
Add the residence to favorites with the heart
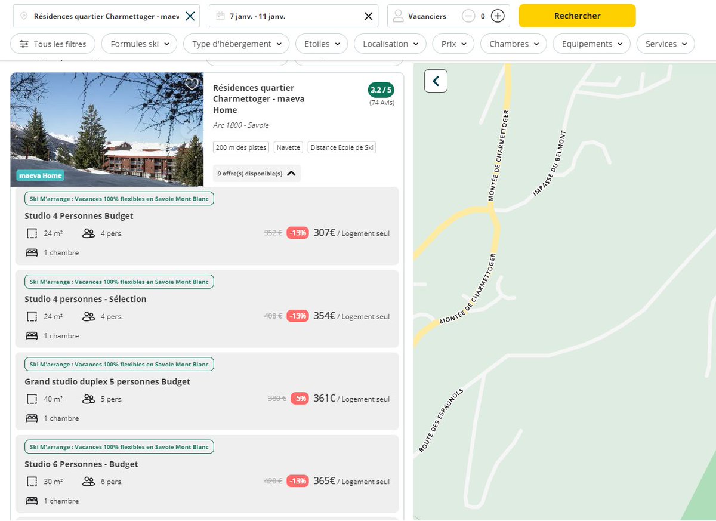tap(192, 84)
